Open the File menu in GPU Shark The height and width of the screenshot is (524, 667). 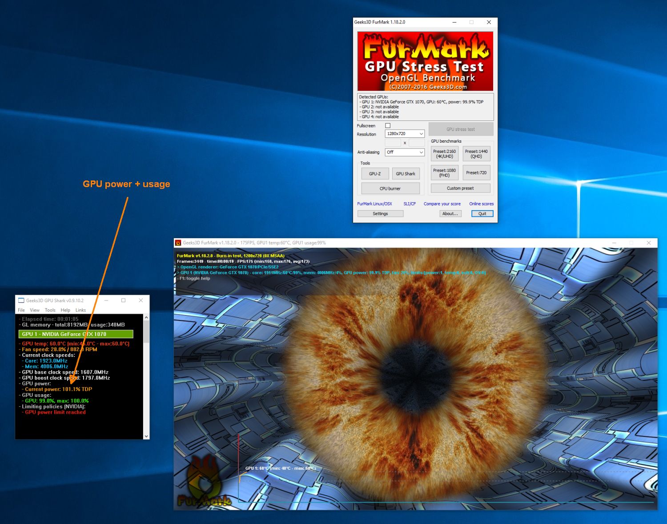[21, 310]
